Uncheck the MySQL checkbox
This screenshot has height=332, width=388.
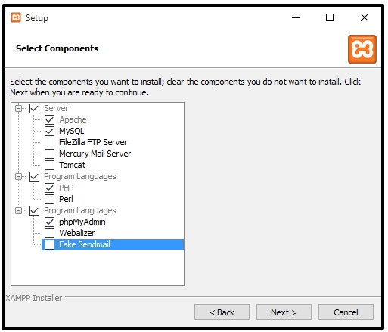[x=49, y=131]
